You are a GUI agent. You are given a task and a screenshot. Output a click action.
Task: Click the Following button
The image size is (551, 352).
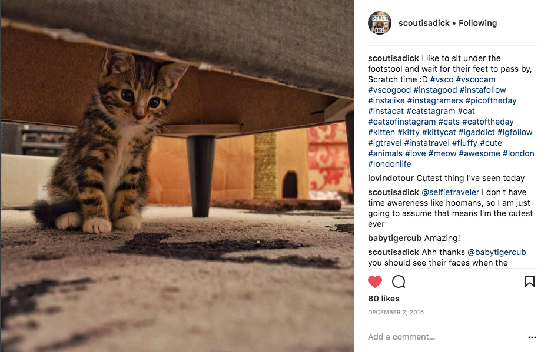click(477, 23)
